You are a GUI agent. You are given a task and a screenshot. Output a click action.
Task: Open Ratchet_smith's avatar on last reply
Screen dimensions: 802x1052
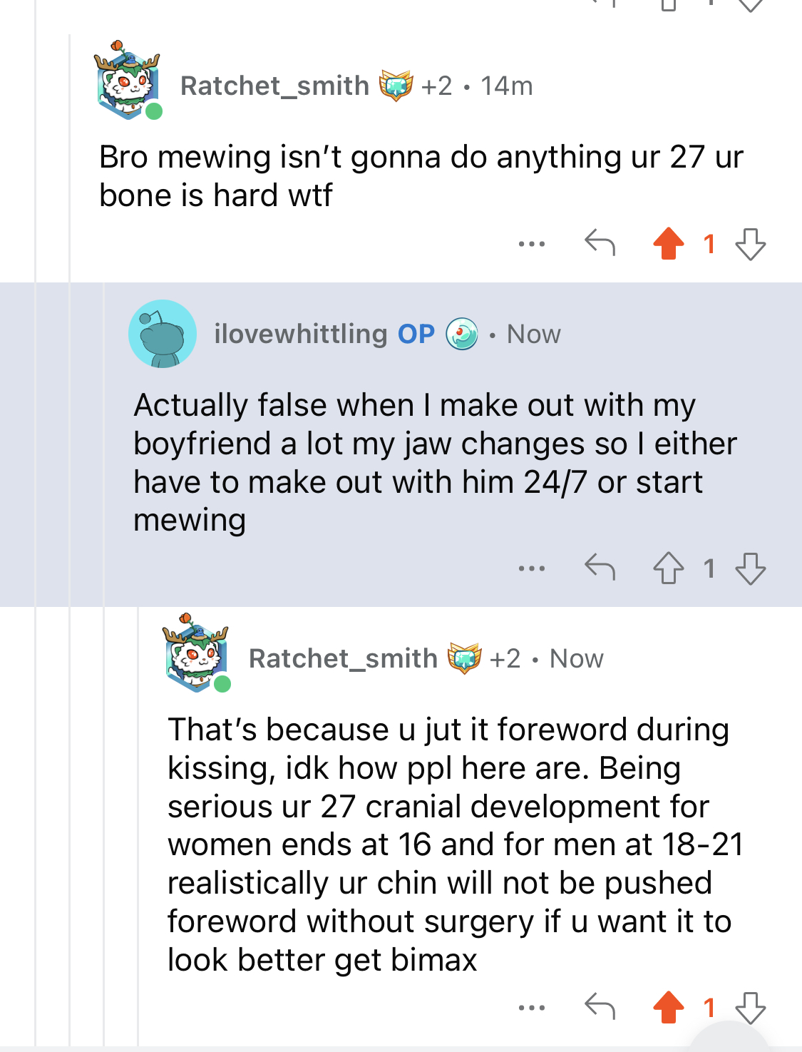(x=197, y=653)
